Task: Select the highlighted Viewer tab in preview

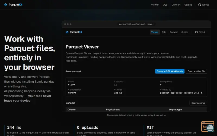Action: coord(155,32)
